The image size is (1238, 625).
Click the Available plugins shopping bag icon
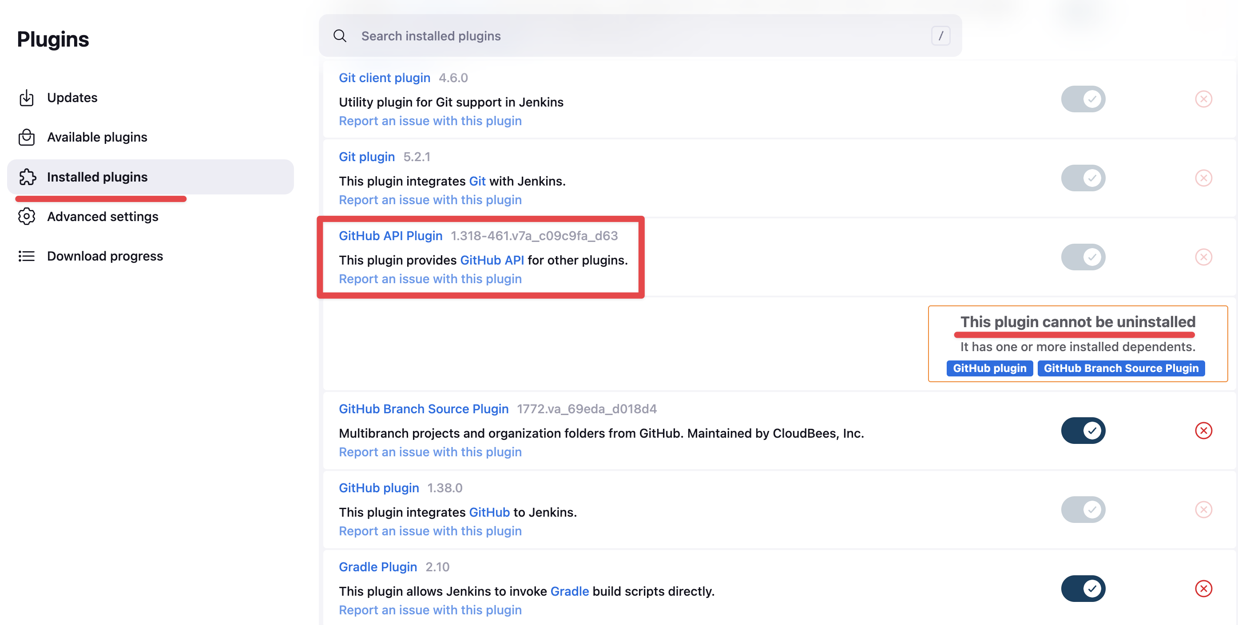point(27,138)
